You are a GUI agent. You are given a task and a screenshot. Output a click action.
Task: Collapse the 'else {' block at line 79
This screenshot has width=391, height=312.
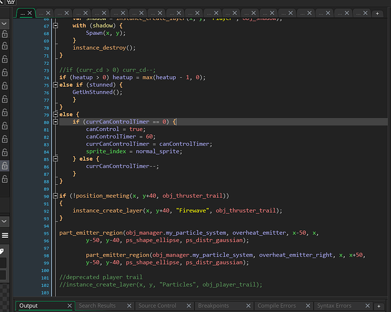click(56, 114)
